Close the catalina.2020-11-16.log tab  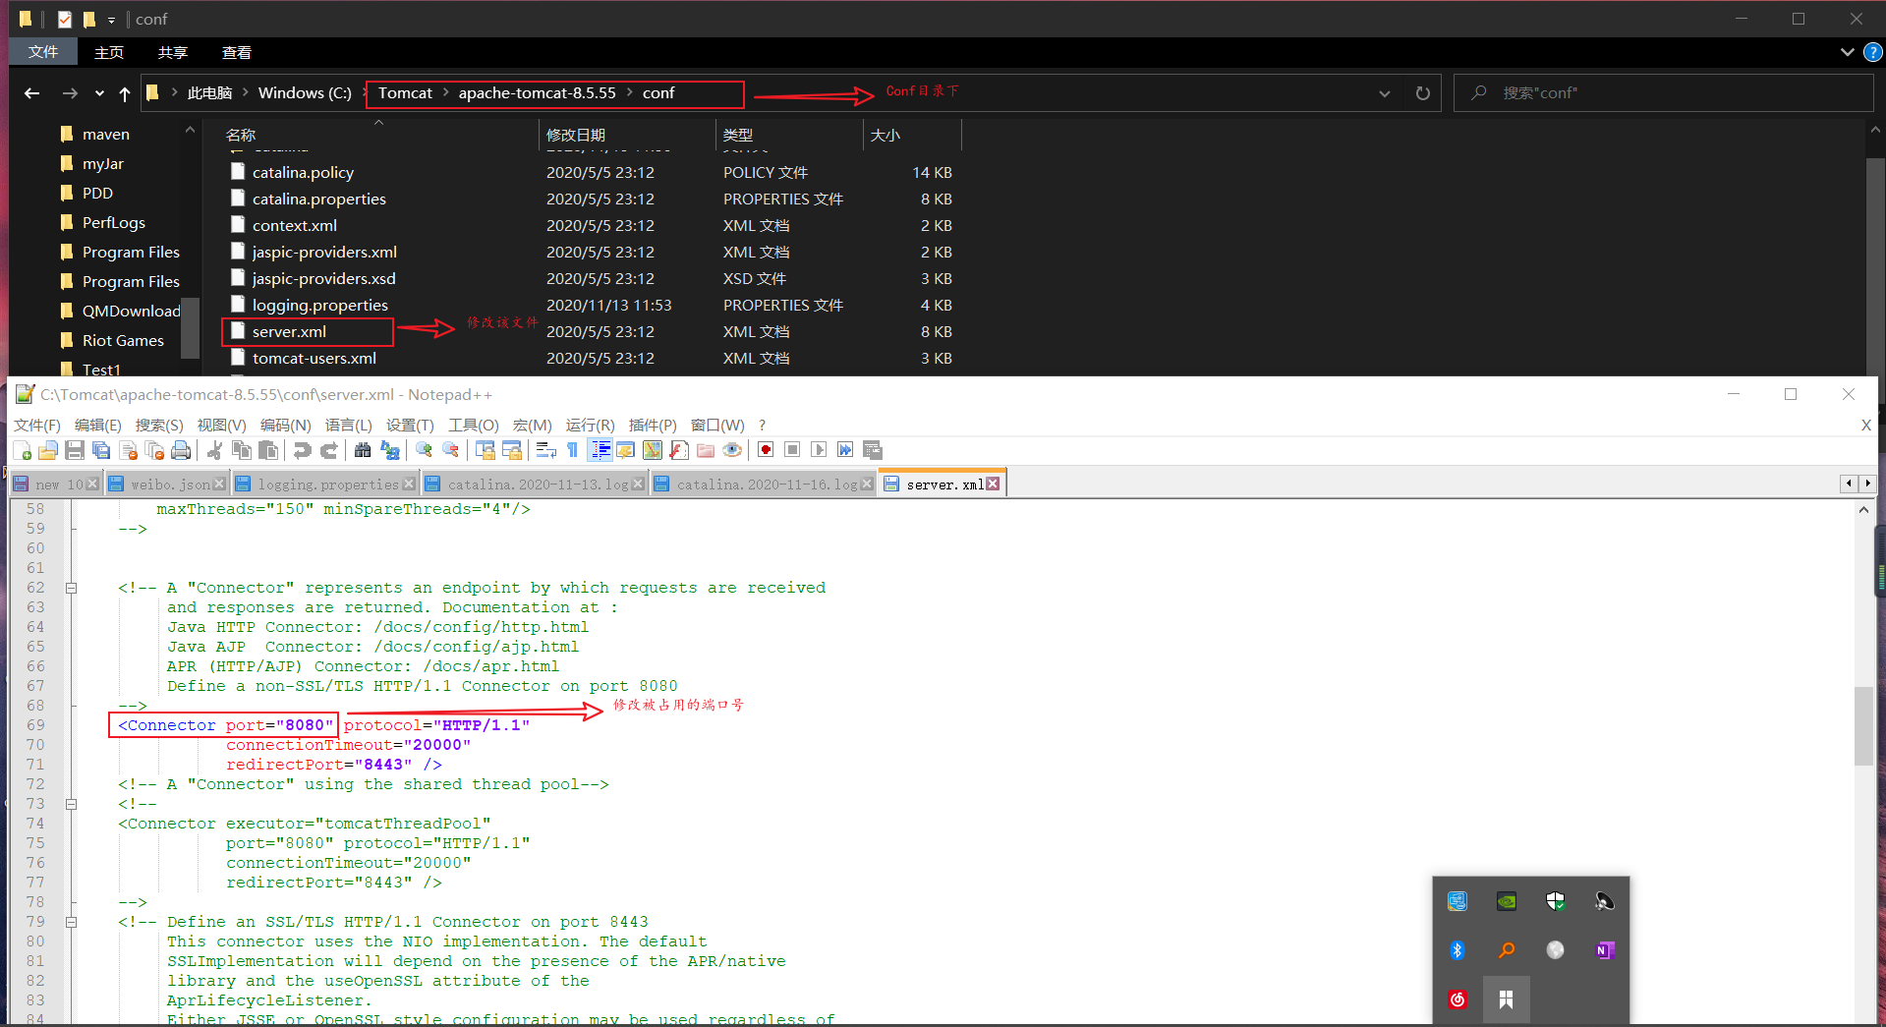[867, 484]
